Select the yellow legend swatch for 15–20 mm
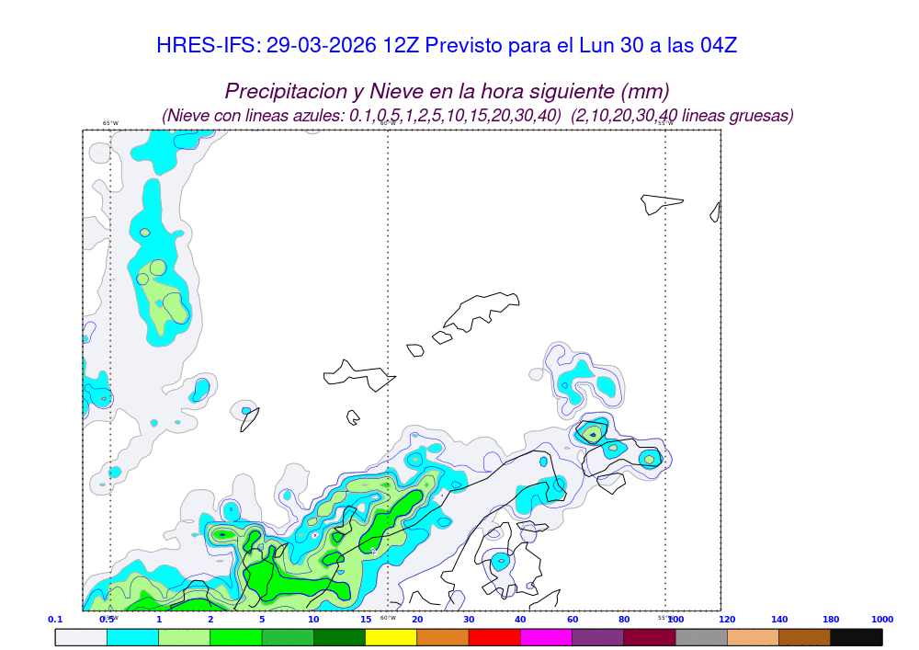The height and width of the screenshot is (650, 919). click(x=391, y=637)
